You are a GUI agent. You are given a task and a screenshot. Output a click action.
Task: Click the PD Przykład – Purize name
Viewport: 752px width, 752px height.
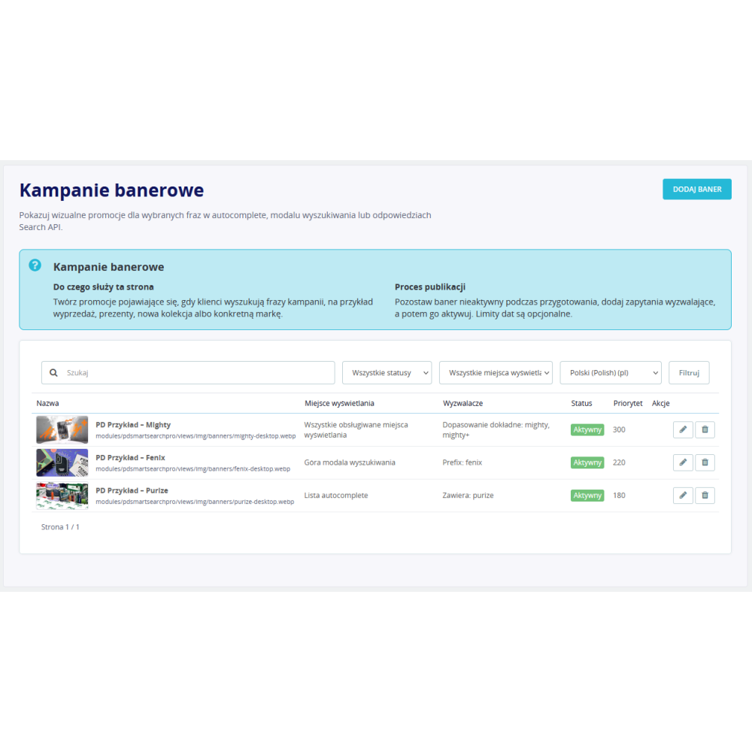click(x=132, y=490)
